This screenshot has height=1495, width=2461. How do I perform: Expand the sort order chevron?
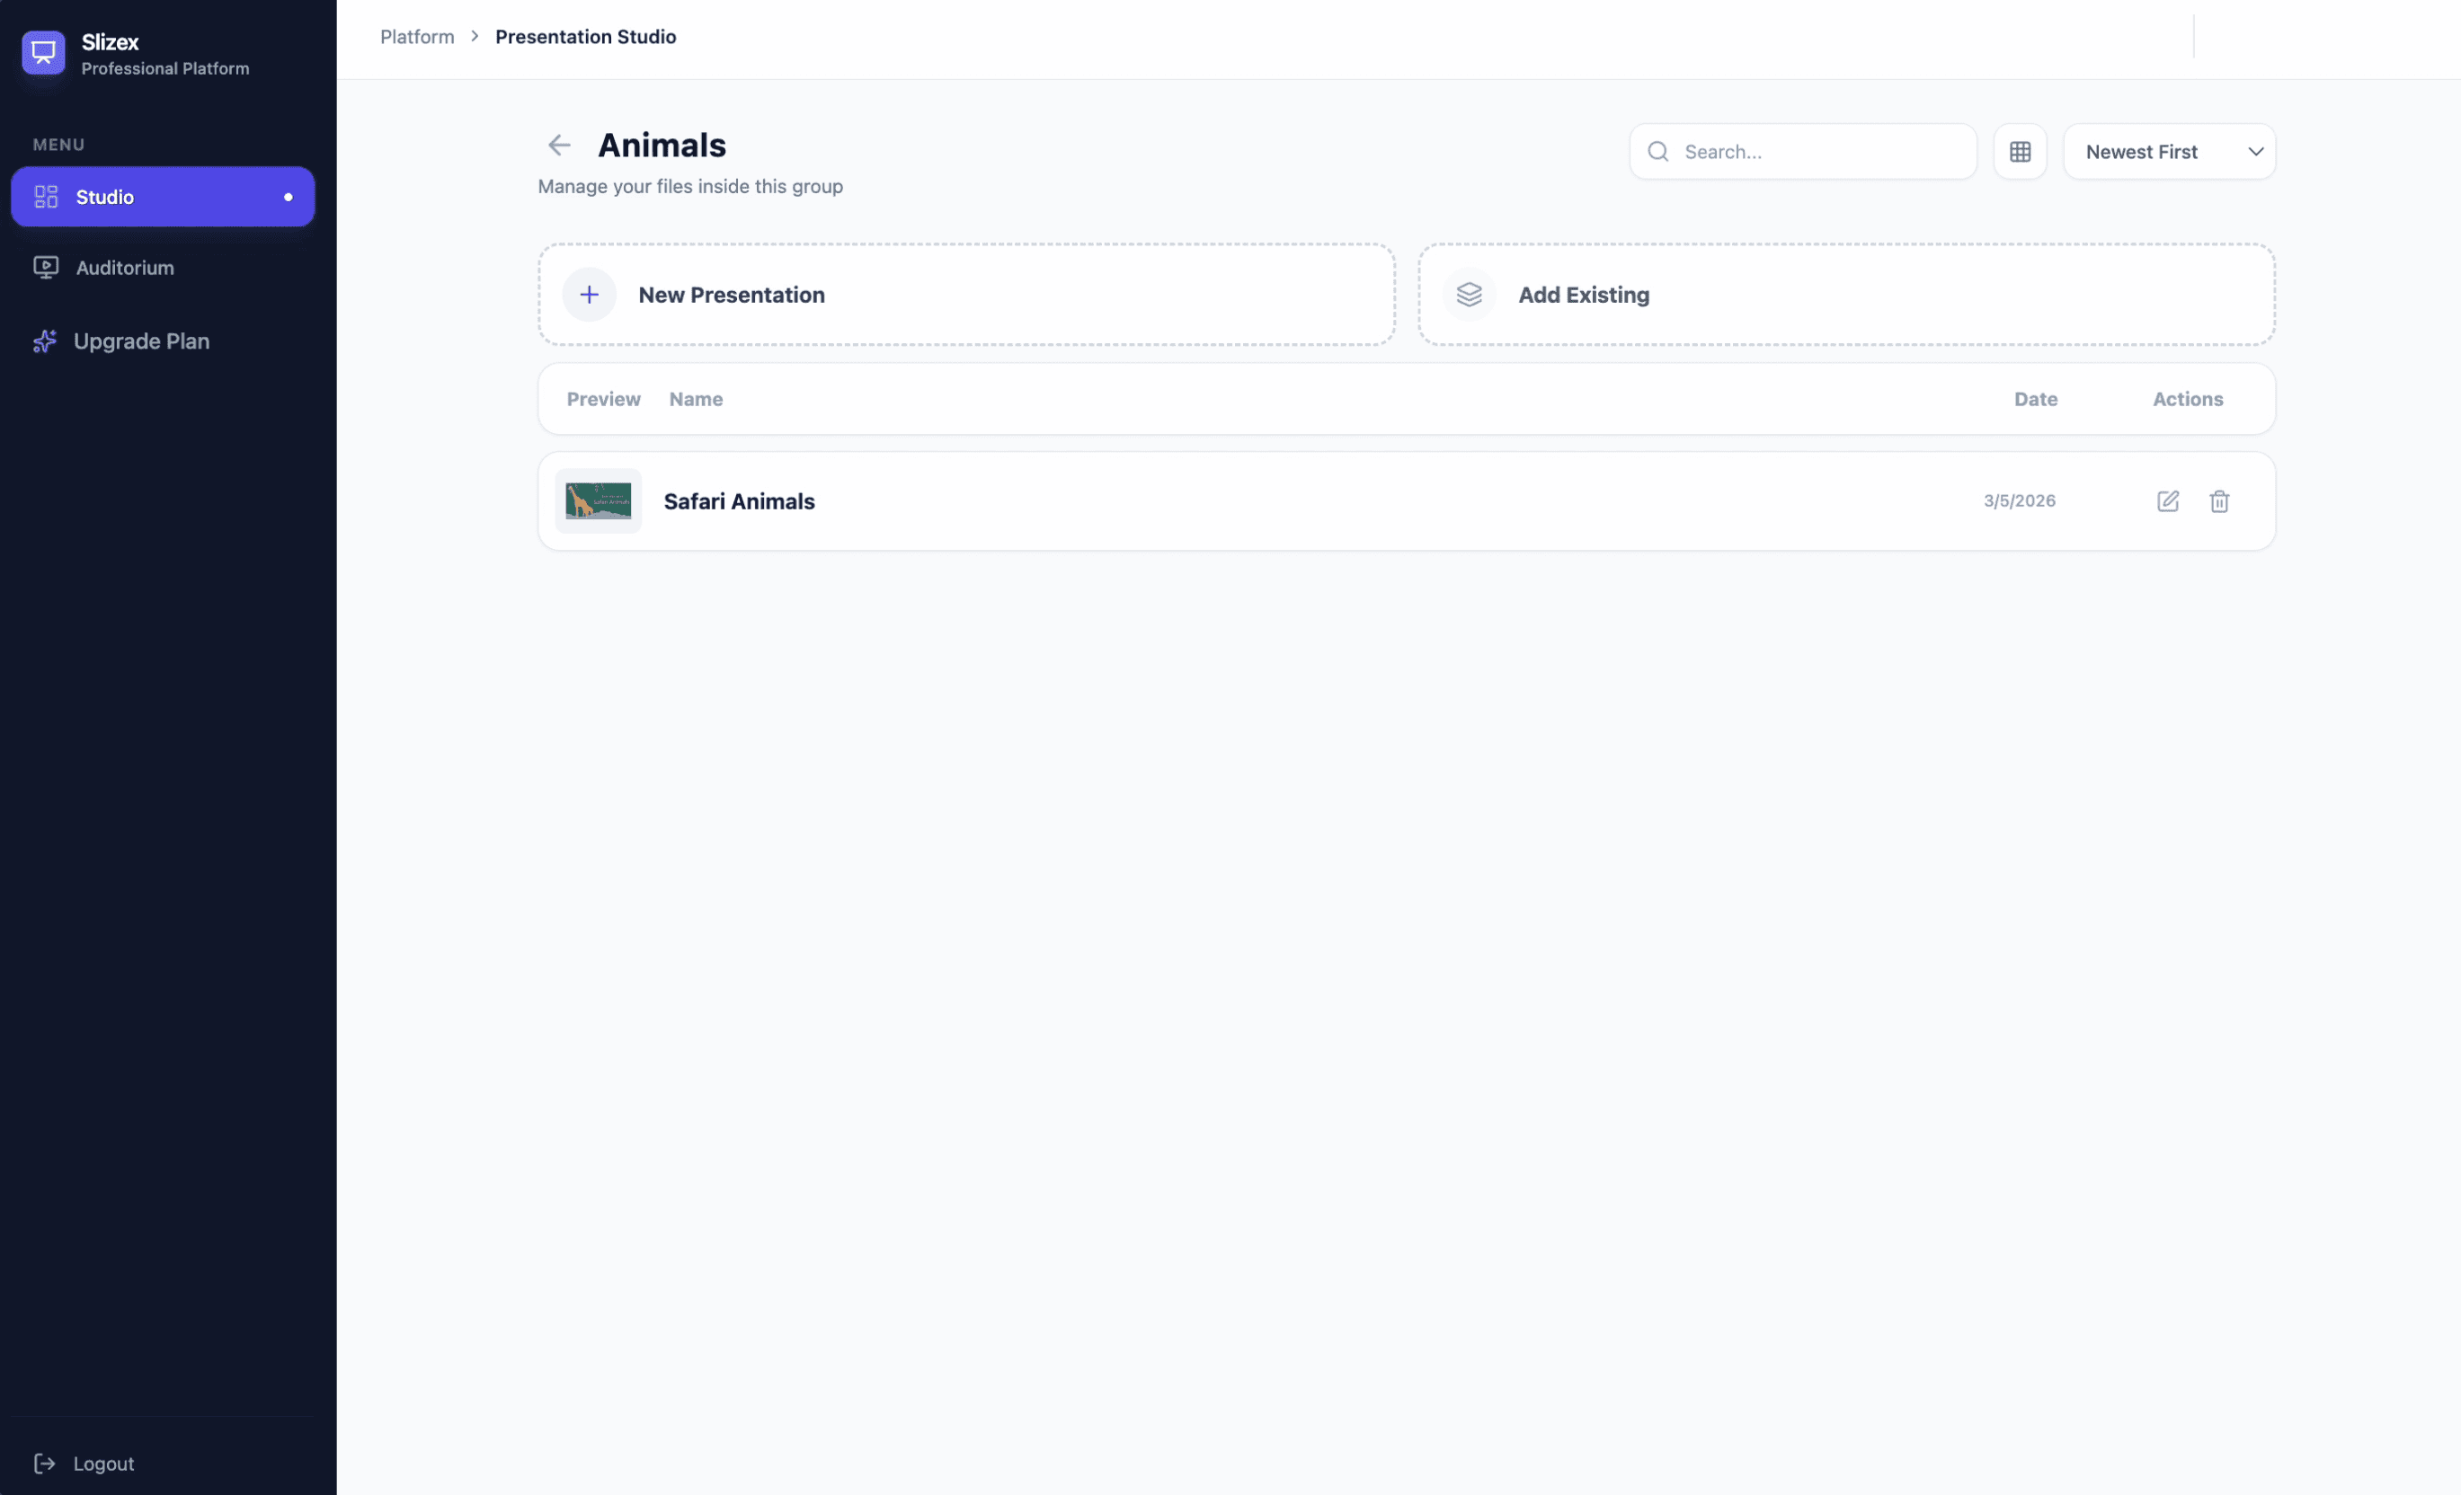(2255, 152)
